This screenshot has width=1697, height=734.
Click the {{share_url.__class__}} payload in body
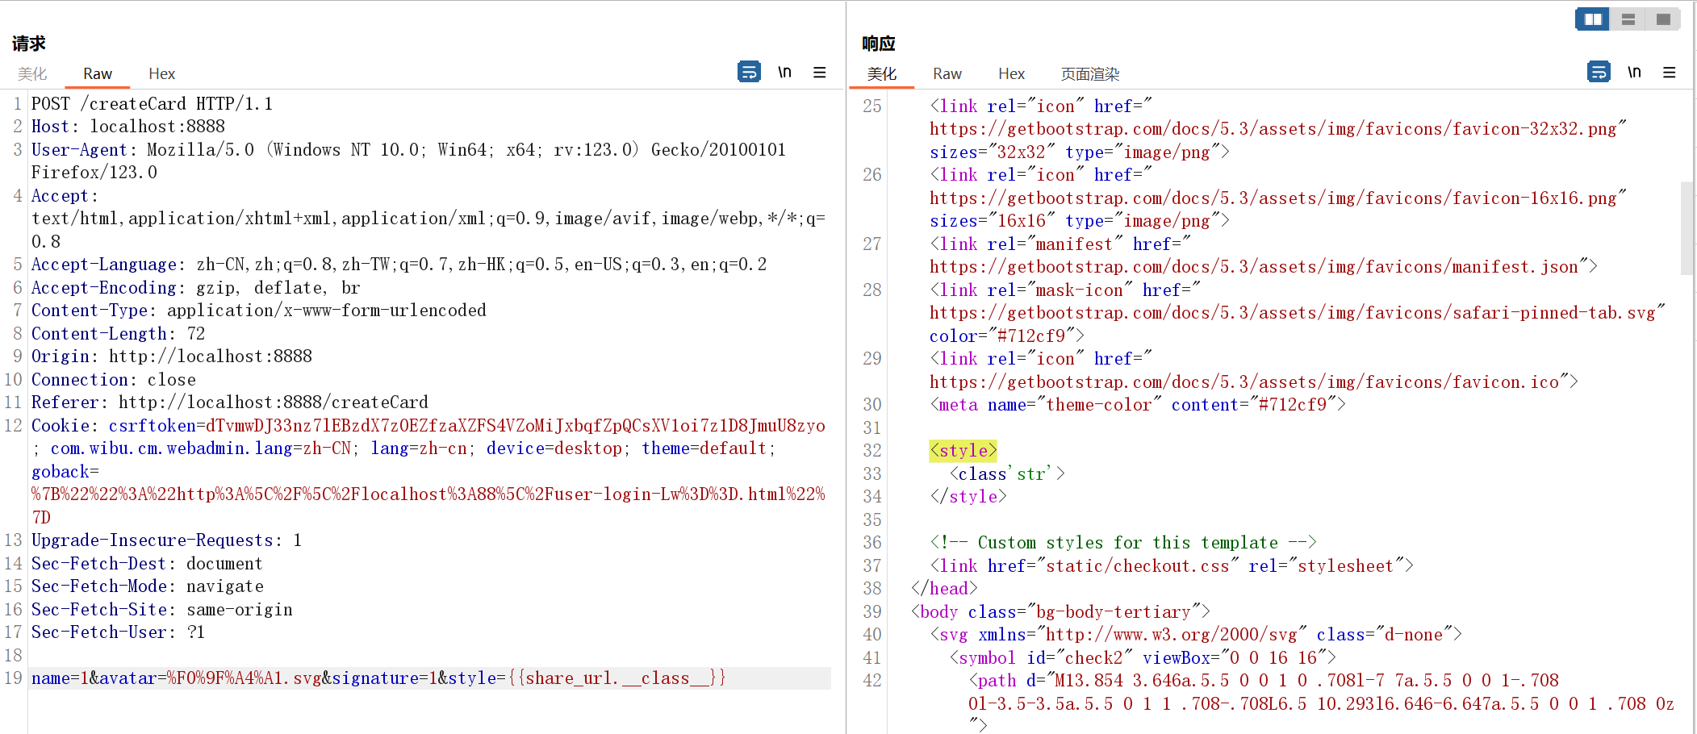[x=617, y=678]
